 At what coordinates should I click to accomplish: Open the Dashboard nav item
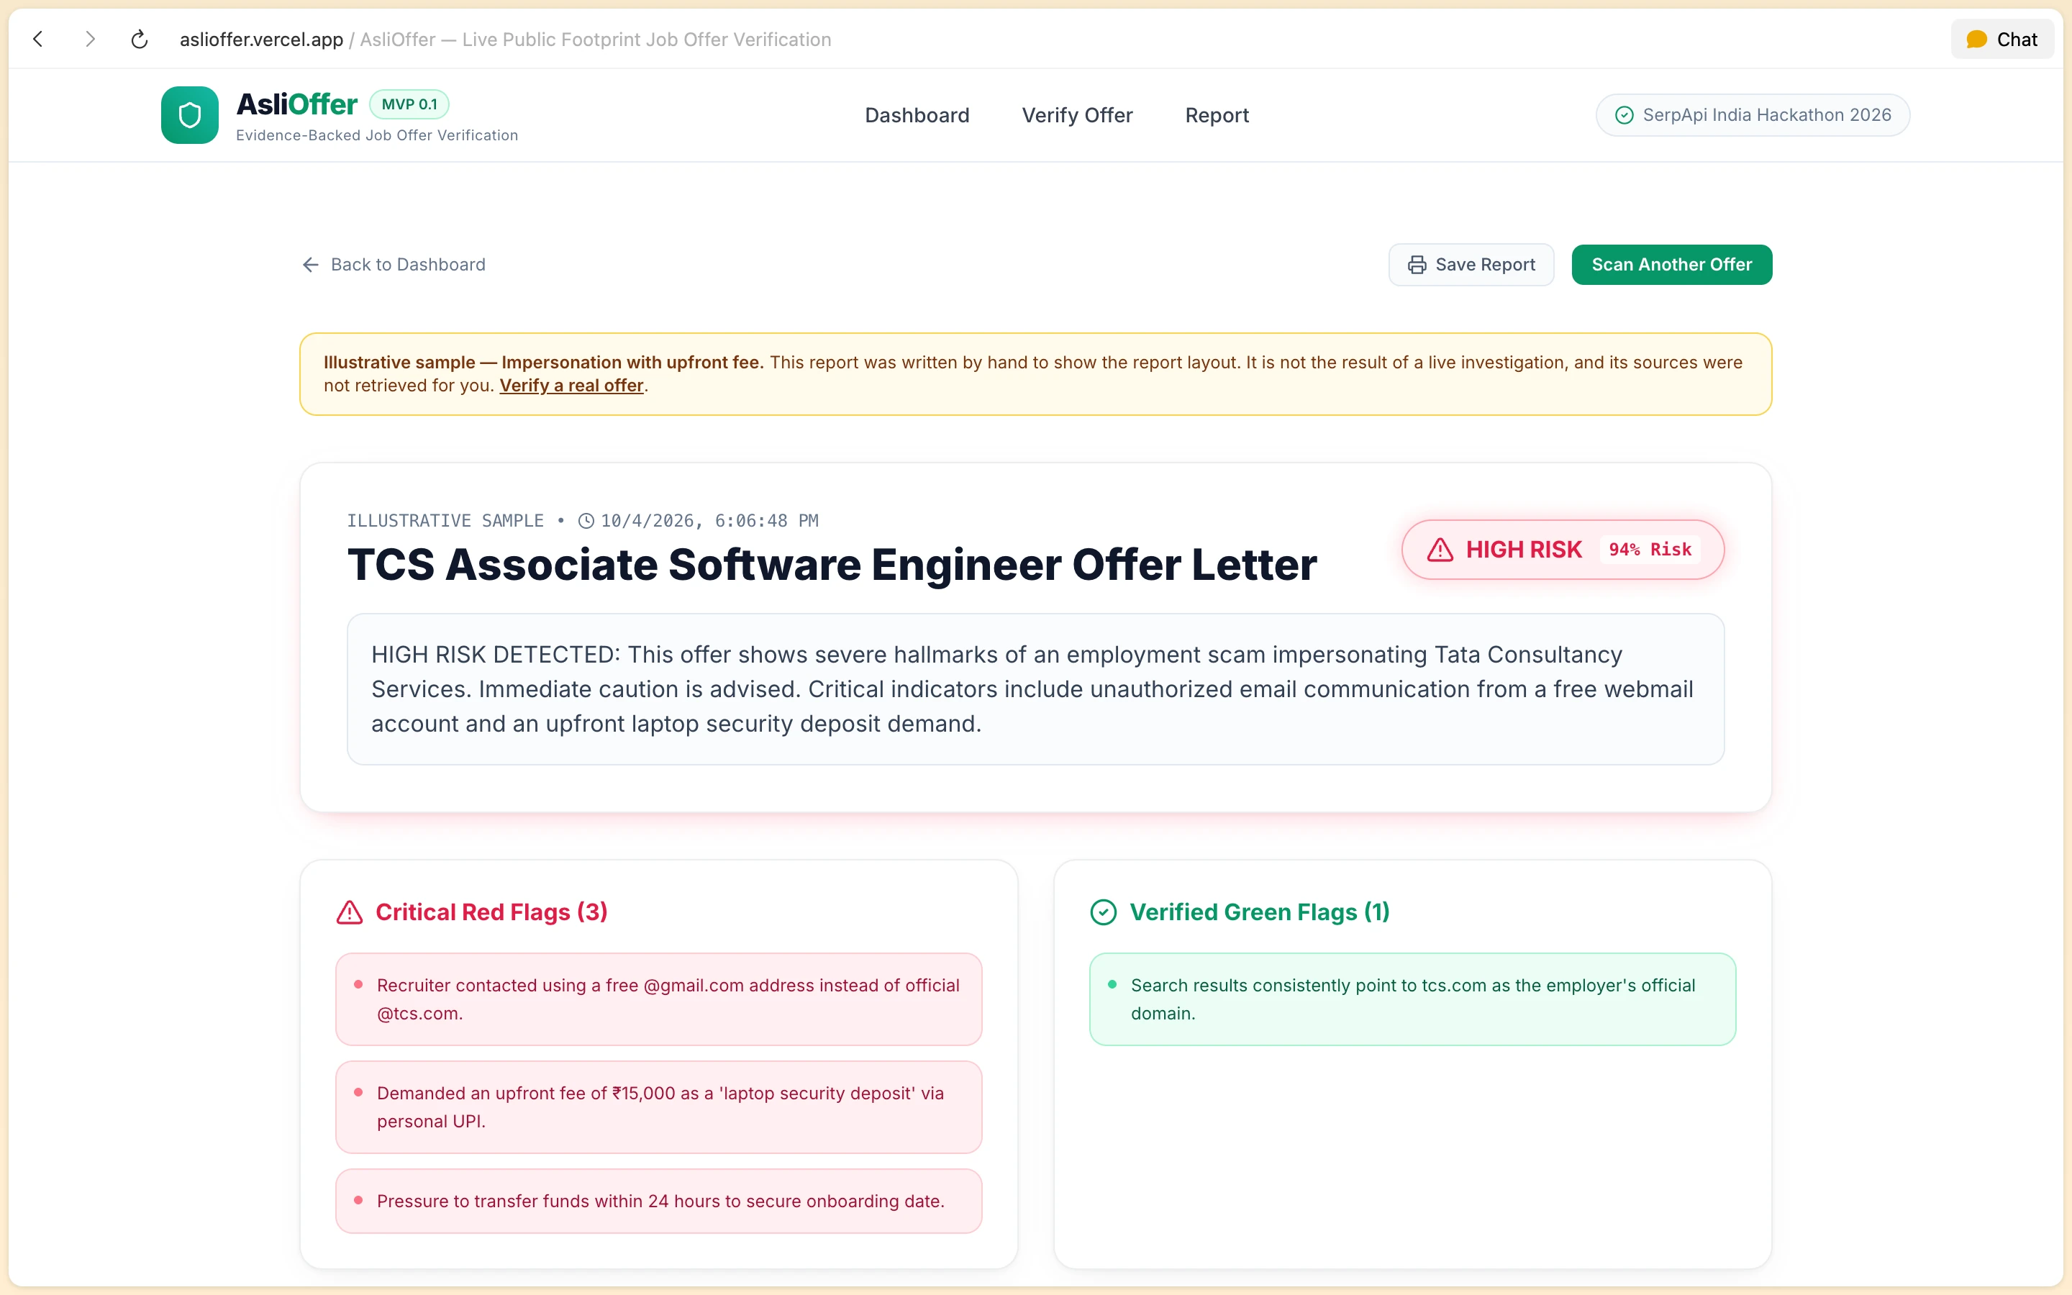point(917,115)
